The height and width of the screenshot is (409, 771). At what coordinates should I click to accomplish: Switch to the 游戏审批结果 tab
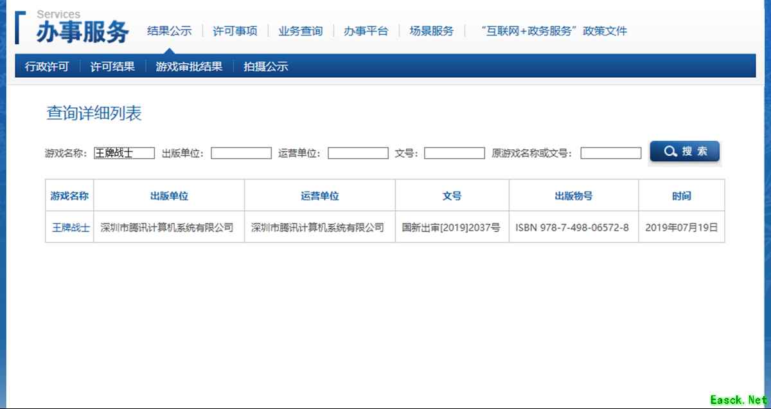pyautogui.click(x=189, y=66)
